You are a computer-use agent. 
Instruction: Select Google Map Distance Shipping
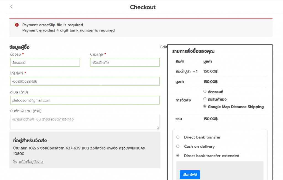pyautogui.click(x=205, y=106)
